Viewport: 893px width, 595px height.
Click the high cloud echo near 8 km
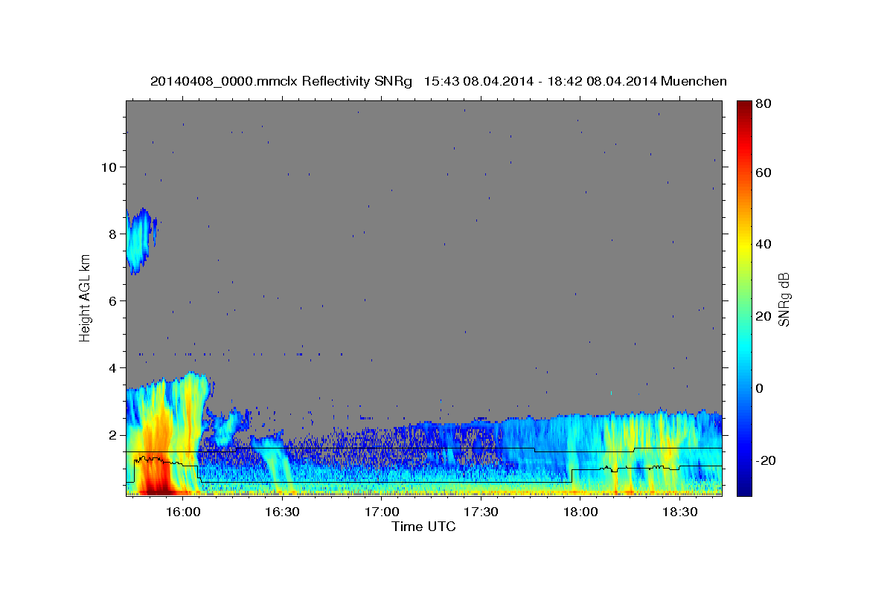pyautogui.click(x=138, y=240)
